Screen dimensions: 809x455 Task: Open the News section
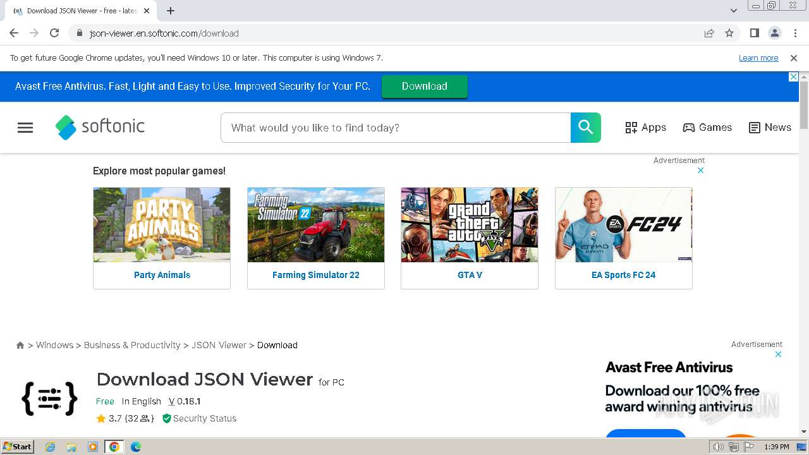[770, 128]
